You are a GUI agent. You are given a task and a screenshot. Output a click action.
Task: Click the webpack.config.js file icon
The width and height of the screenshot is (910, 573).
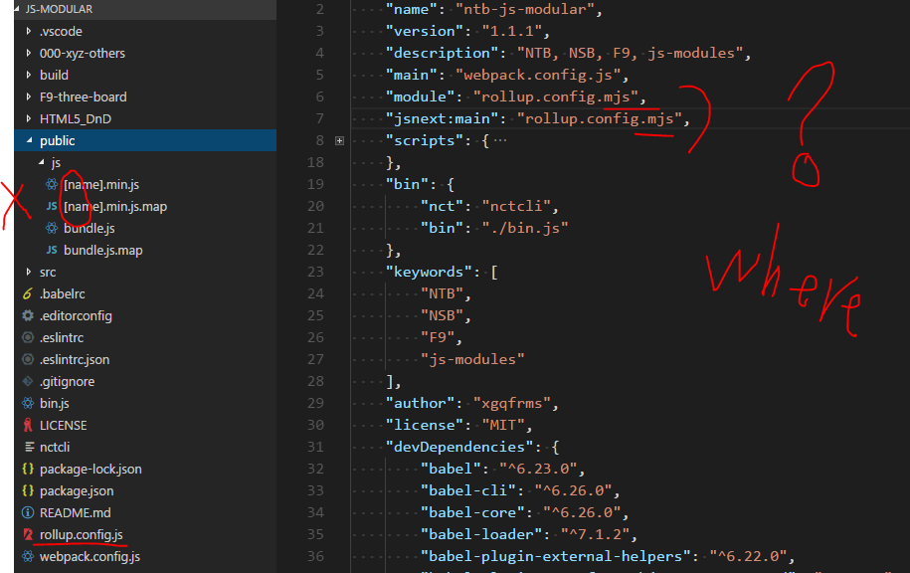point(27,556)
